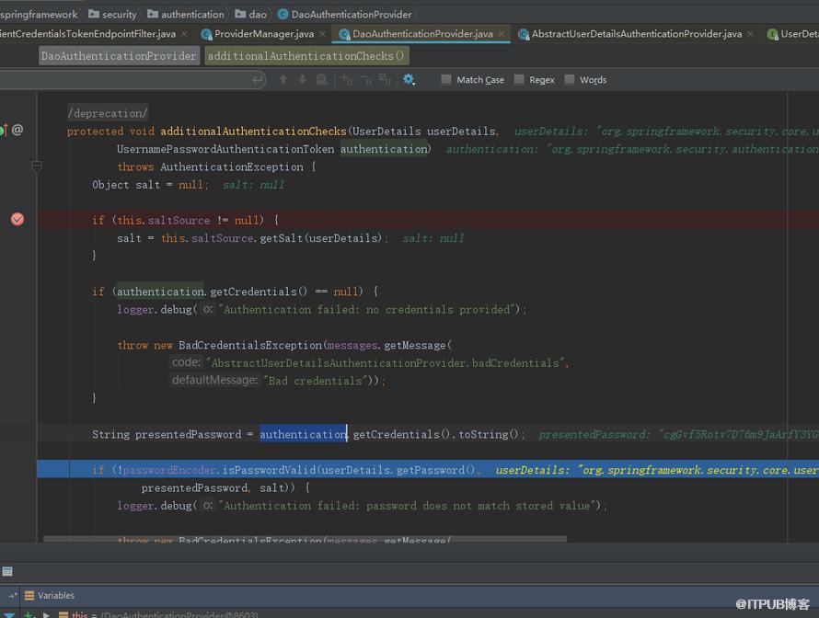Click the blue filter funnel icon at bottom left
Image resolution: width=819 pixels, height=618 pixels.
tap(8, 615)
